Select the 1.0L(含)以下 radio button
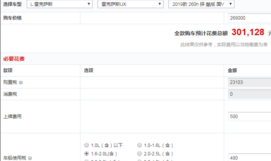This screenshot has height=161, width=271. (86, 145)
